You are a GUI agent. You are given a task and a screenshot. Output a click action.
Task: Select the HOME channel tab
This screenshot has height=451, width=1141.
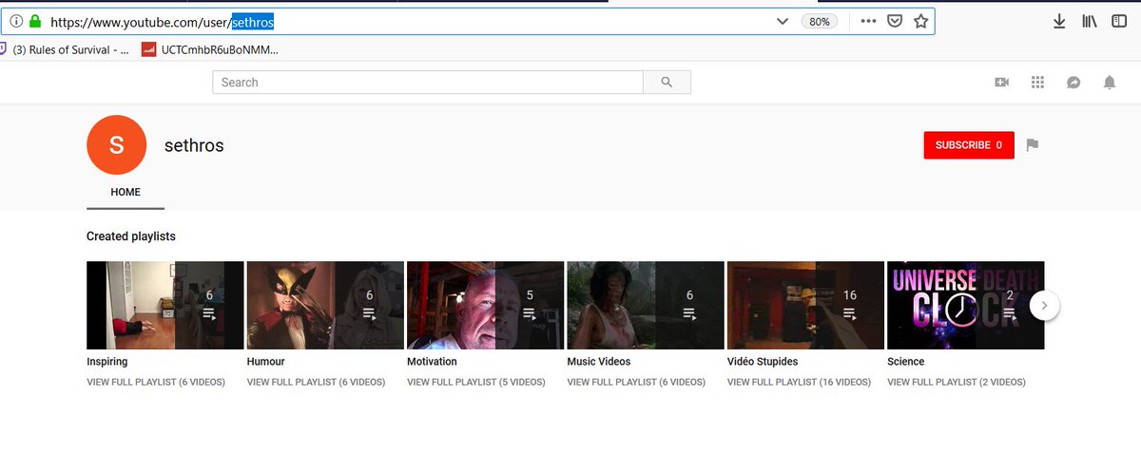pos(126,193)
